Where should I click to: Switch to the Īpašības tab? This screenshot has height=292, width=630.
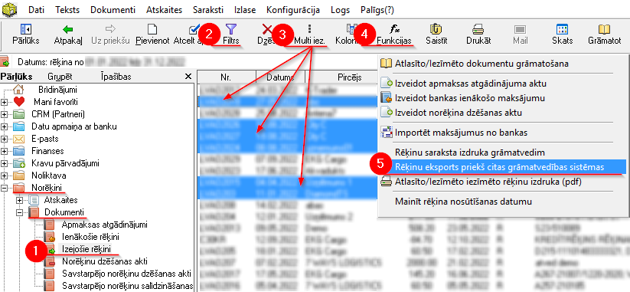pyautogui.click(x=116, y=77)
